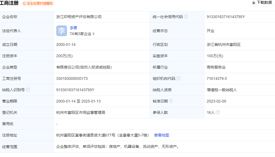Click 企业名称 label cell
Image resolution: width=275 pixels, height=157 pixels.
(27, 17)
